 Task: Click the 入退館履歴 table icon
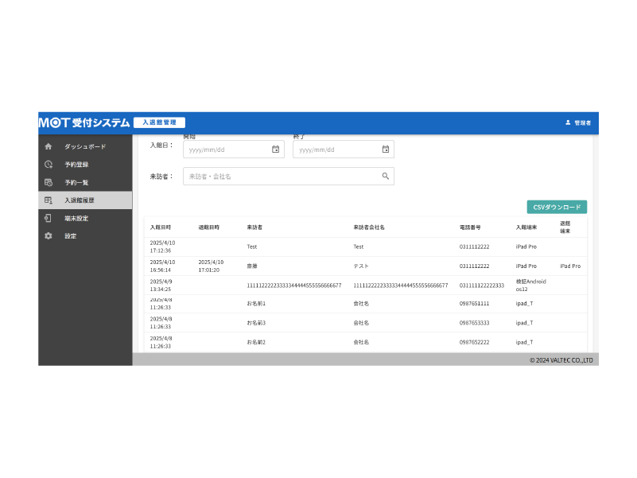[x=49, y=200]
